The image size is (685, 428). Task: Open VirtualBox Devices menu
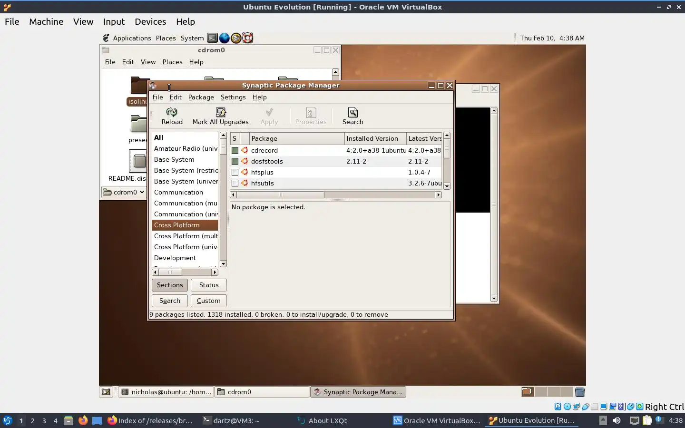pyautogui.click(x=150, y=21)
